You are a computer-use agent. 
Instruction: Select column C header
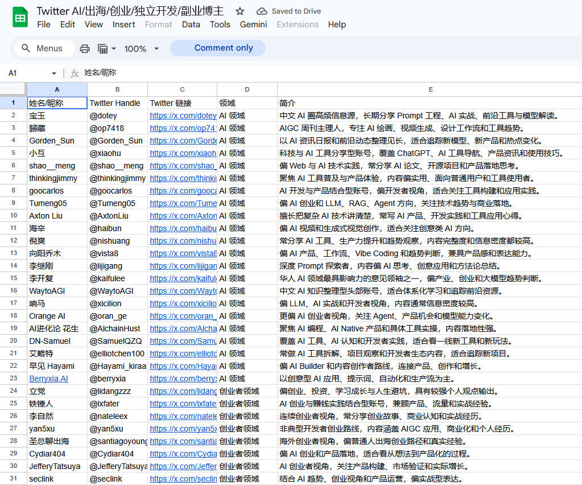point(182,89)
